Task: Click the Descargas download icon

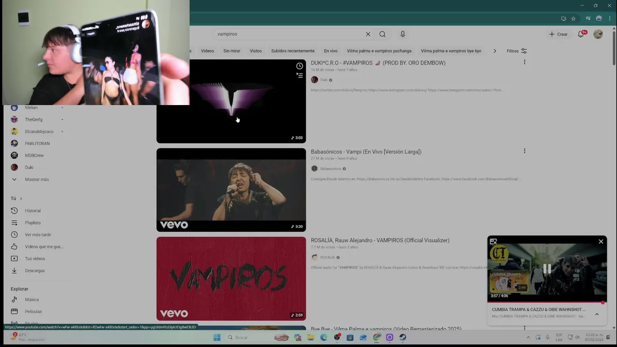Action: coord(14,271)
